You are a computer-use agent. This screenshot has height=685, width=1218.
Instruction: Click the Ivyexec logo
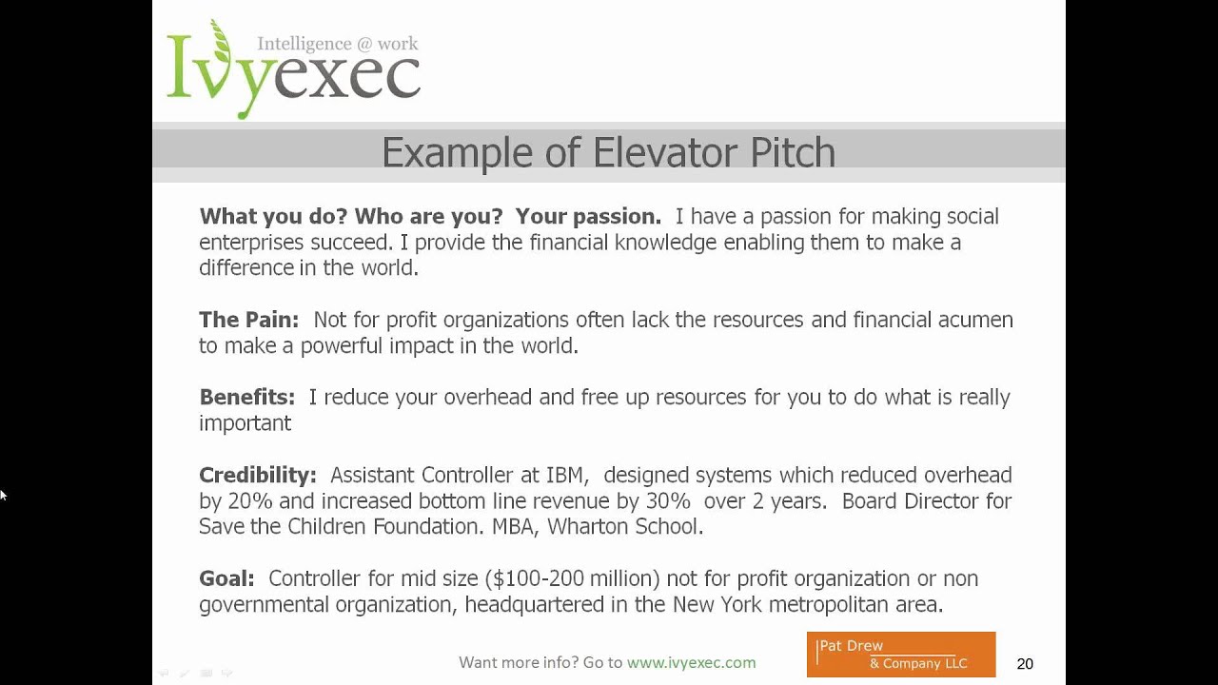pos(293,70)
